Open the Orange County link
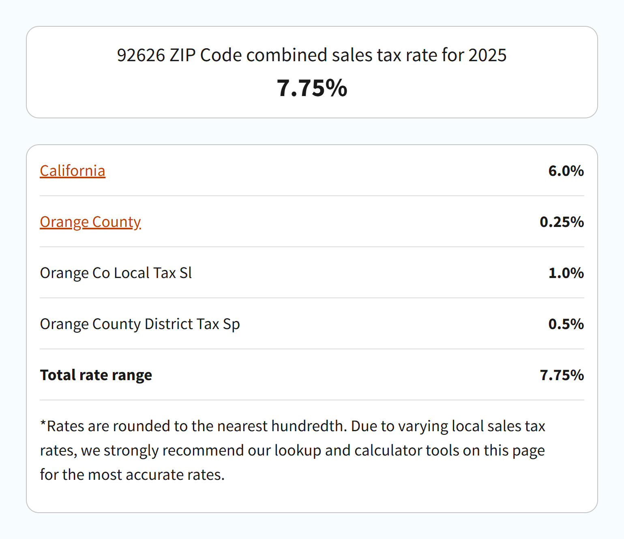 [90, 222]
